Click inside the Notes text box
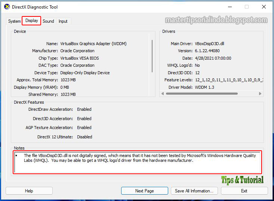Image resolution: width=274 pixels, height=201 pixels. [x=137, y=162]
